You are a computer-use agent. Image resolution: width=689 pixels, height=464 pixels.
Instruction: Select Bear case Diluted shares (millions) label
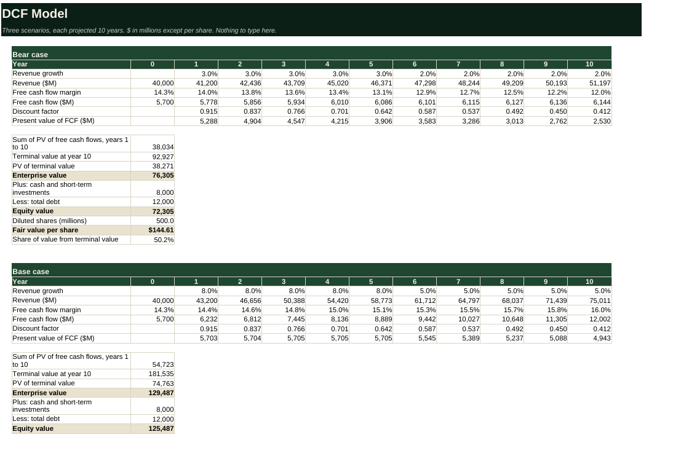(71, 221)
